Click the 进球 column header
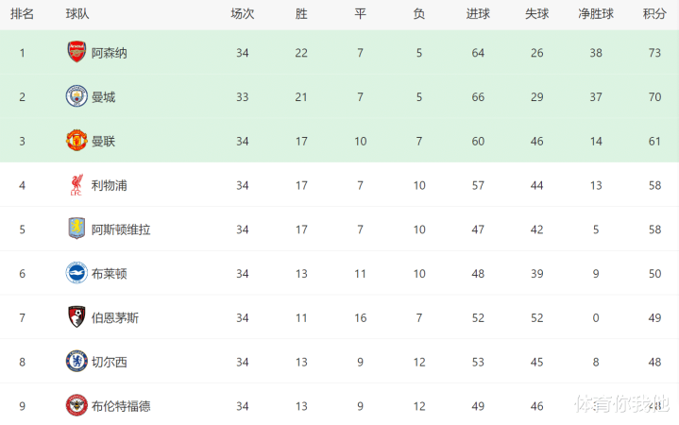Screen dimensions: 679x425 click(x=478, y=14)
